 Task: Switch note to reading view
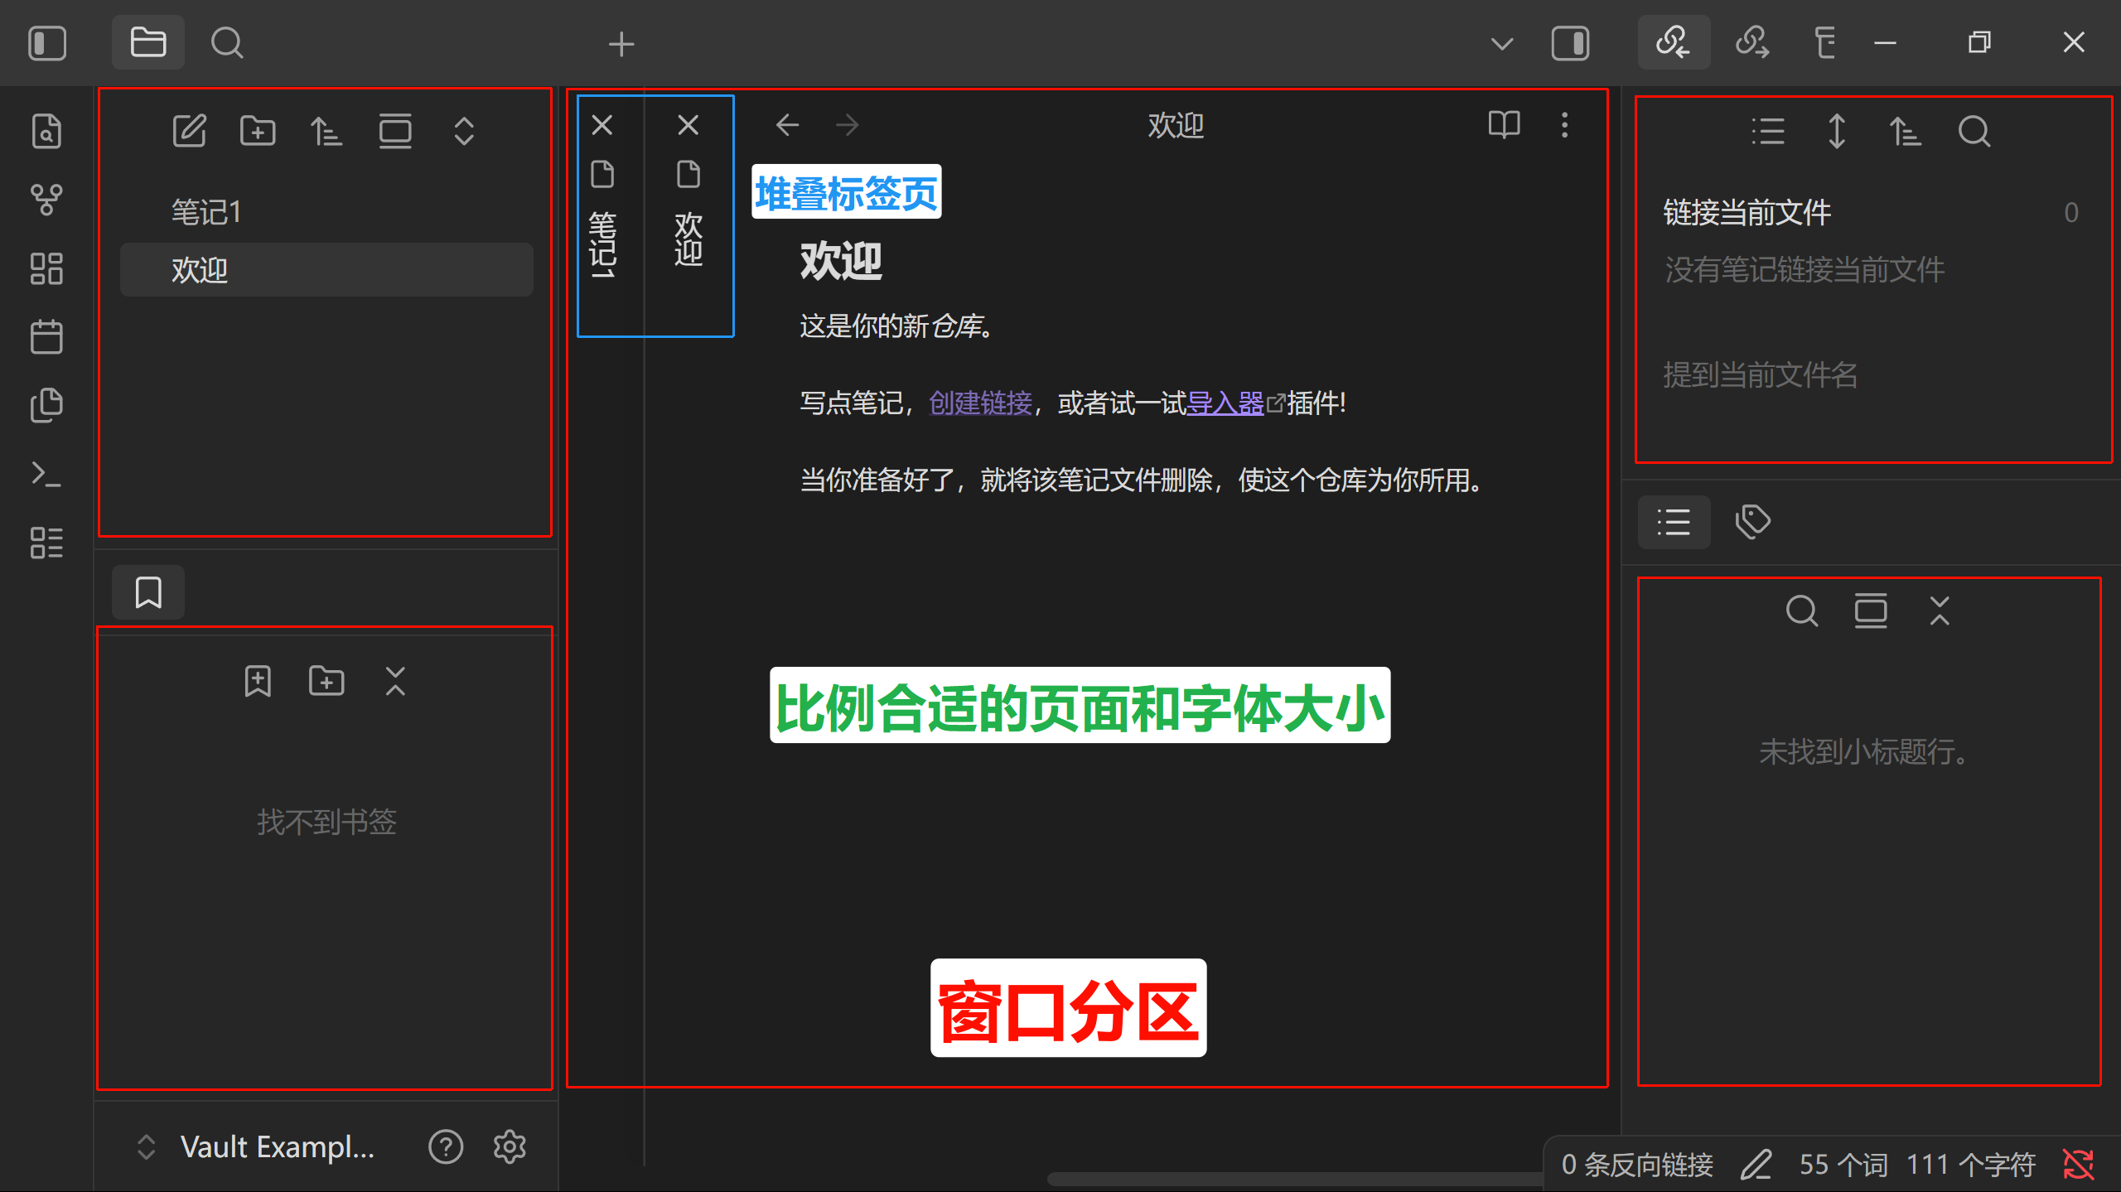(x=1504, y=125)
